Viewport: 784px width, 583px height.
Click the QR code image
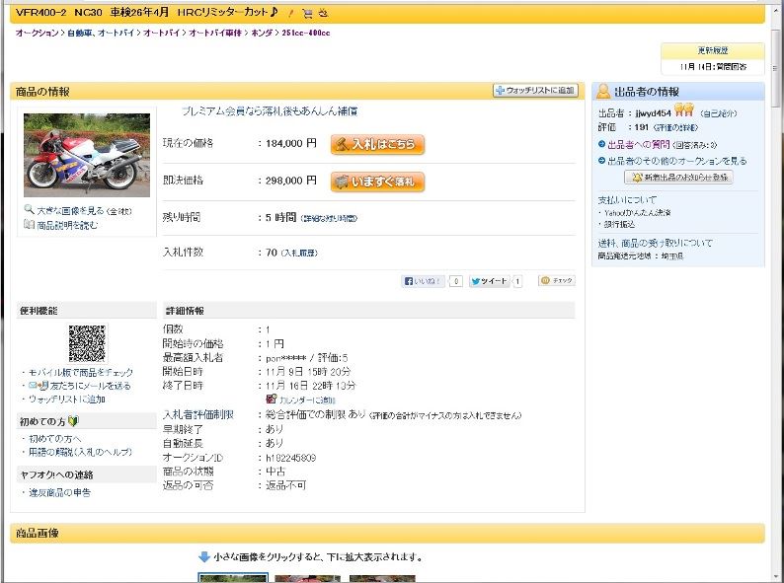(x=87, y=343)
